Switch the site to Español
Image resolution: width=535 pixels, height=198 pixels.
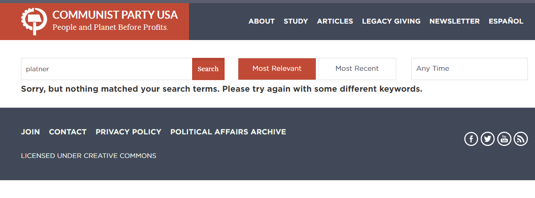[506, 21]
